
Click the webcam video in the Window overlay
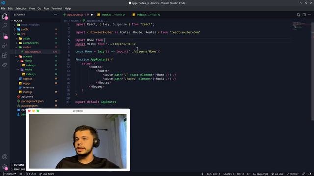coord(78,141)
